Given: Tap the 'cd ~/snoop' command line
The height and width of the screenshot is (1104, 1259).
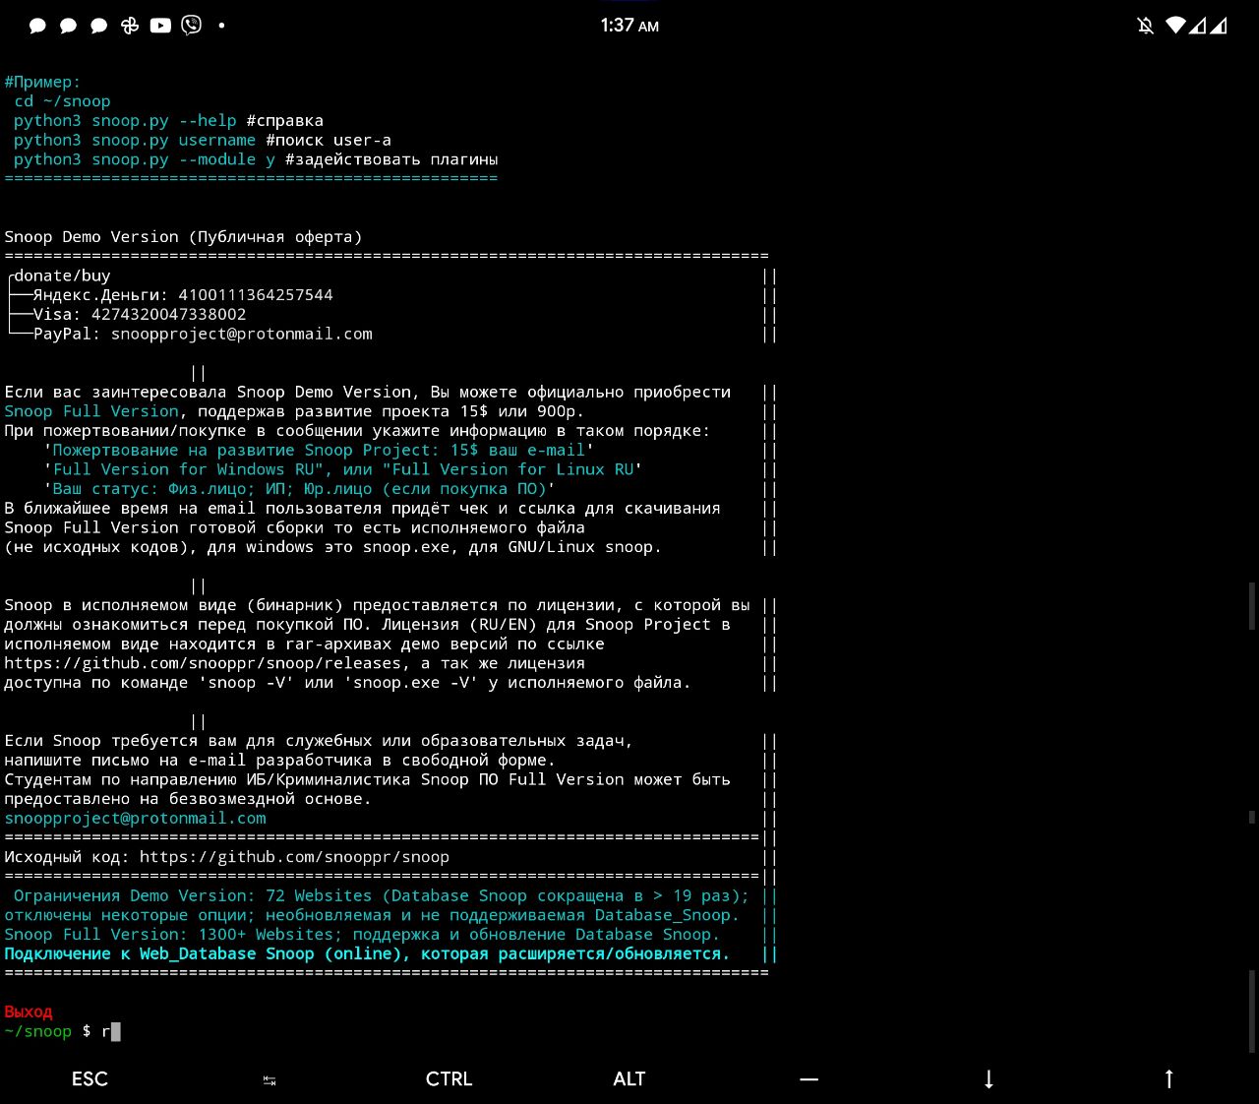Looking at the screenshot, I should [x=62, y=101].
